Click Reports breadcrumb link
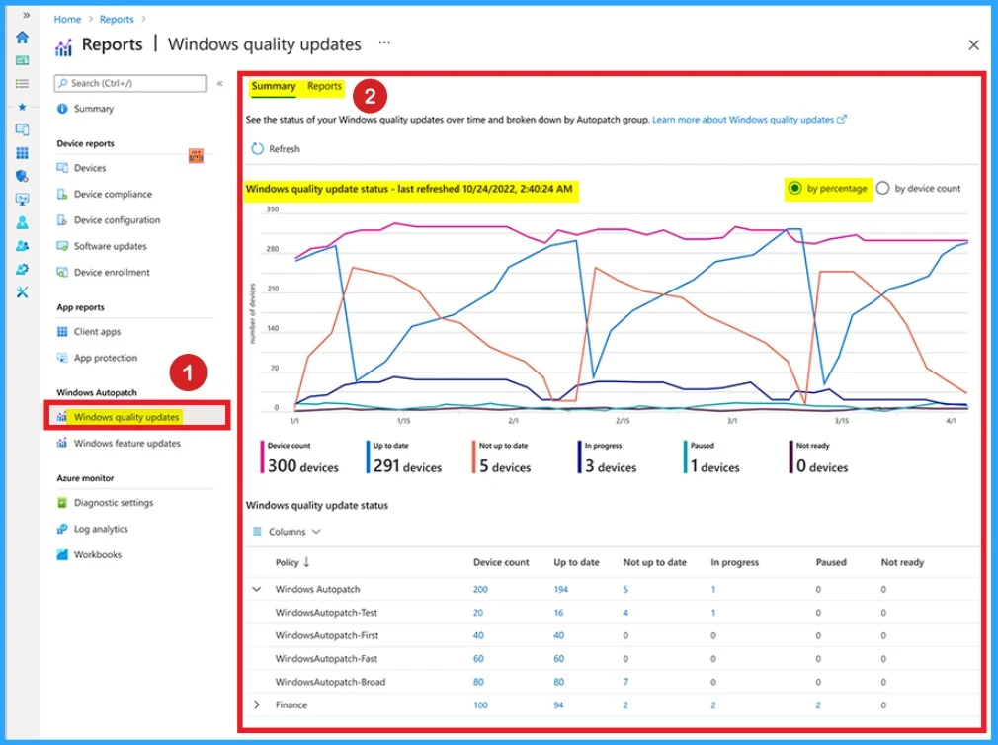This screenshot has width=998, height=745. coord(117,19)
